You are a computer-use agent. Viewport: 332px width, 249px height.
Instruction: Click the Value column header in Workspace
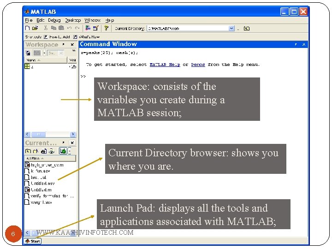coord(72,60)
